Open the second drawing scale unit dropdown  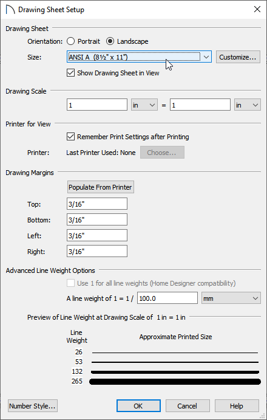[x=247, y=105]
